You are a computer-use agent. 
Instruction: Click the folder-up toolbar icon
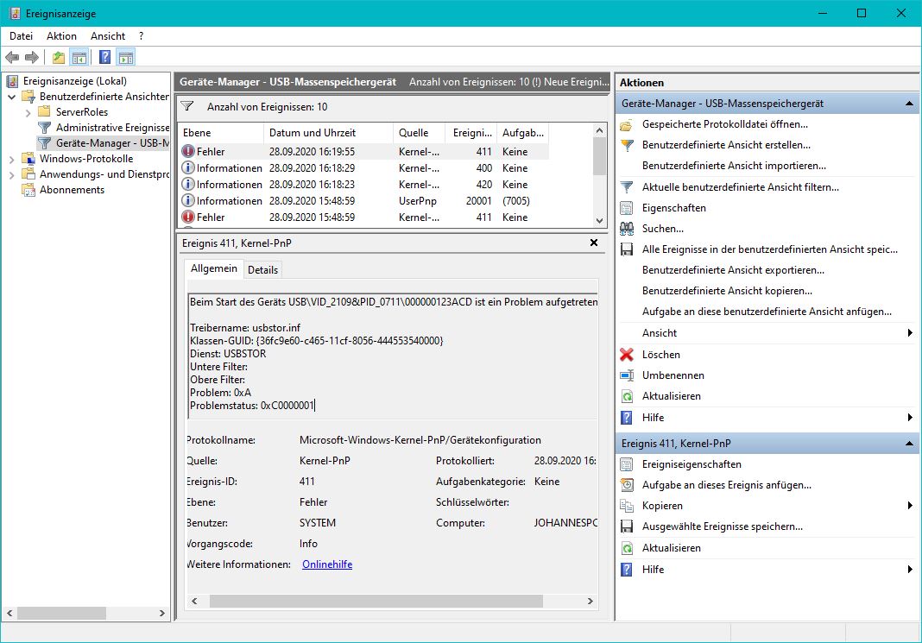[x=58, y=58]
